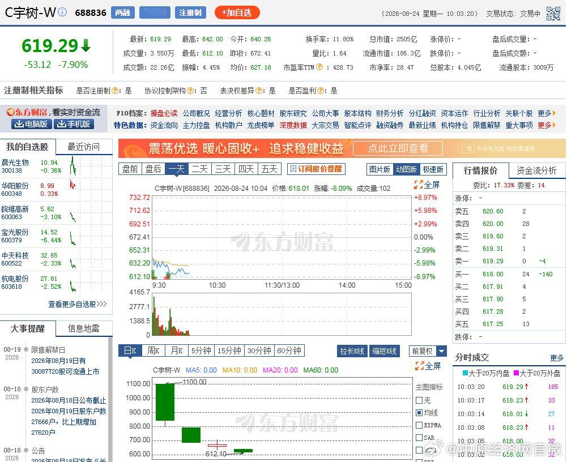Switch to 资金流分析 tab
This screenshot has width=567, height=462.
[536, 170]
